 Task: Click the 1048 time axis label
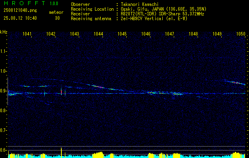pyautogui.click(x=194, y=34)
